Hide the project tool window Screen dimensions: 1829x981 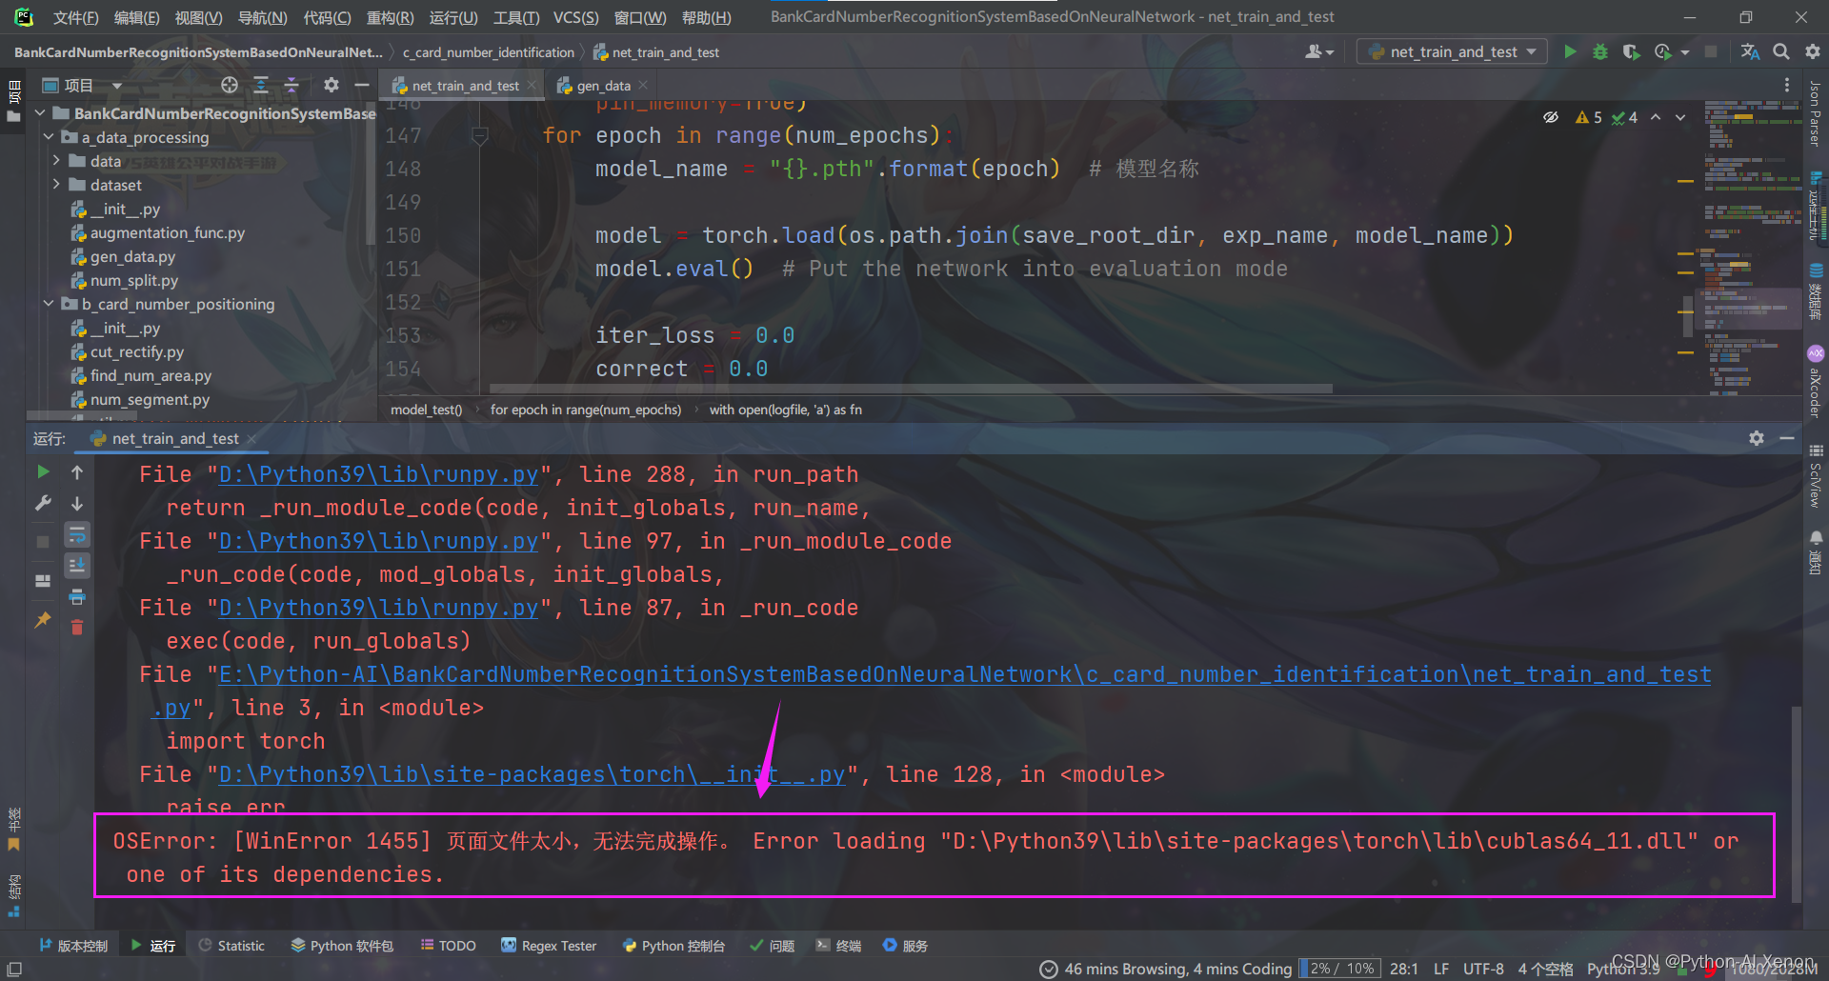pos(361,85)
